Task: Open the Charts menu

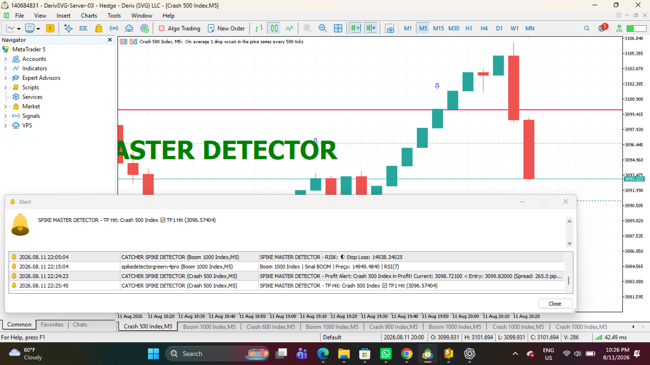Action: 89,16
